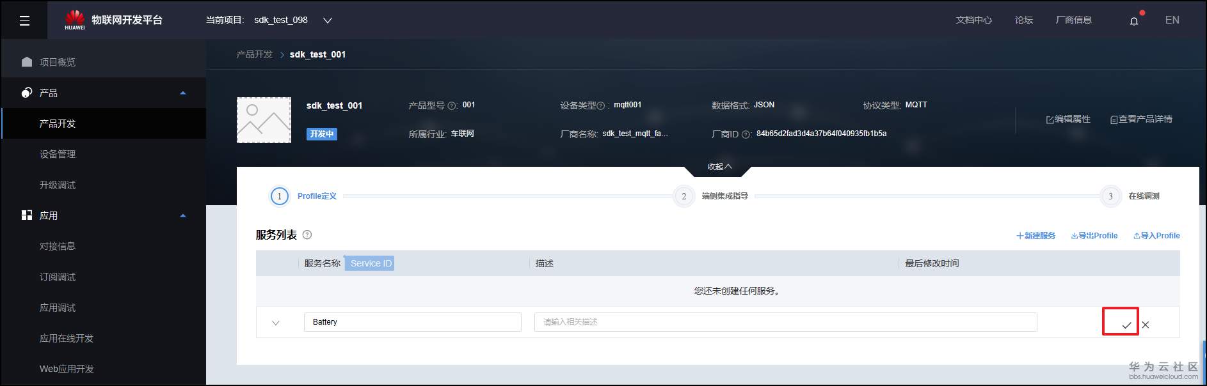Screen dimensions: 1207x386
Task: Select 设备管理 in sidebar
Action: [x=58, y=154]
